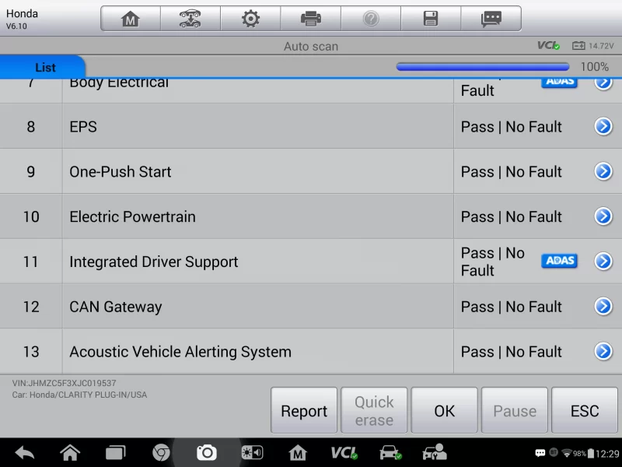This screenshot has width=622, height=467.
Task: Click the Report button
Action: [304, 411]
